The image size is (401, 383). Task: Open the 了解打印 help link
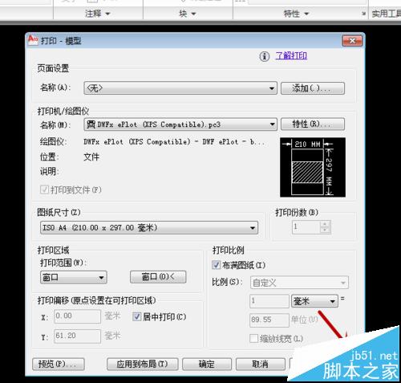coord(291,55)
